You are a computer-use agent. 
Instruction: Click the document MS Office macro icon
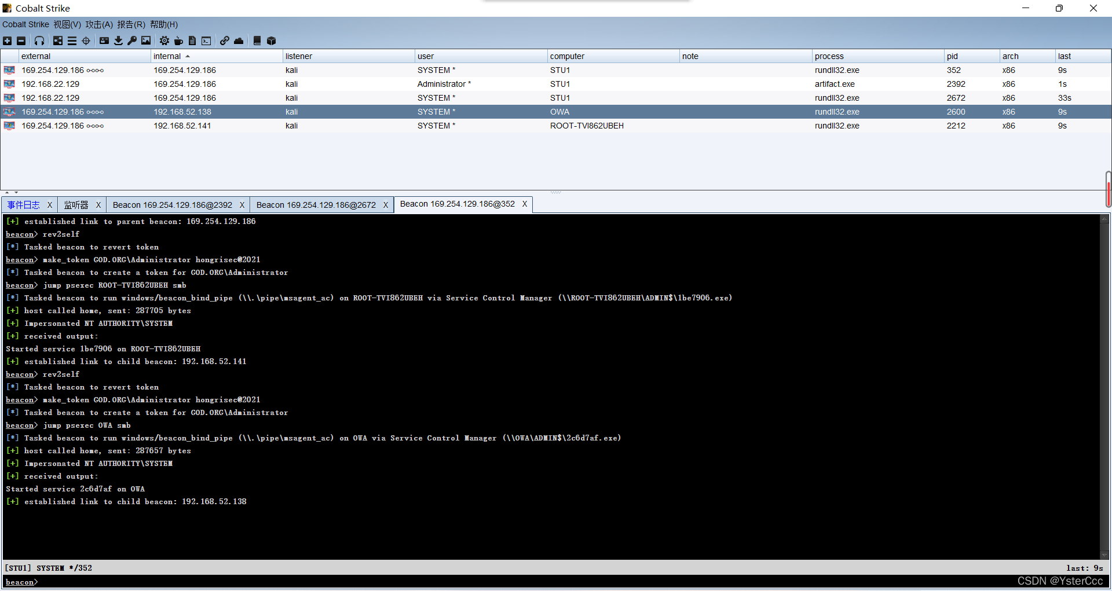(x=192, y=41)
